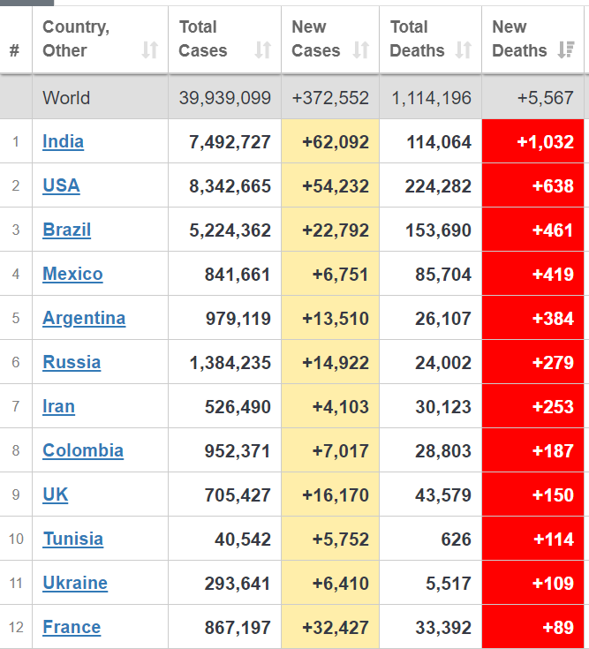Open the India country link
This screenshot has width=589, height=649.
tap(64, 141)
